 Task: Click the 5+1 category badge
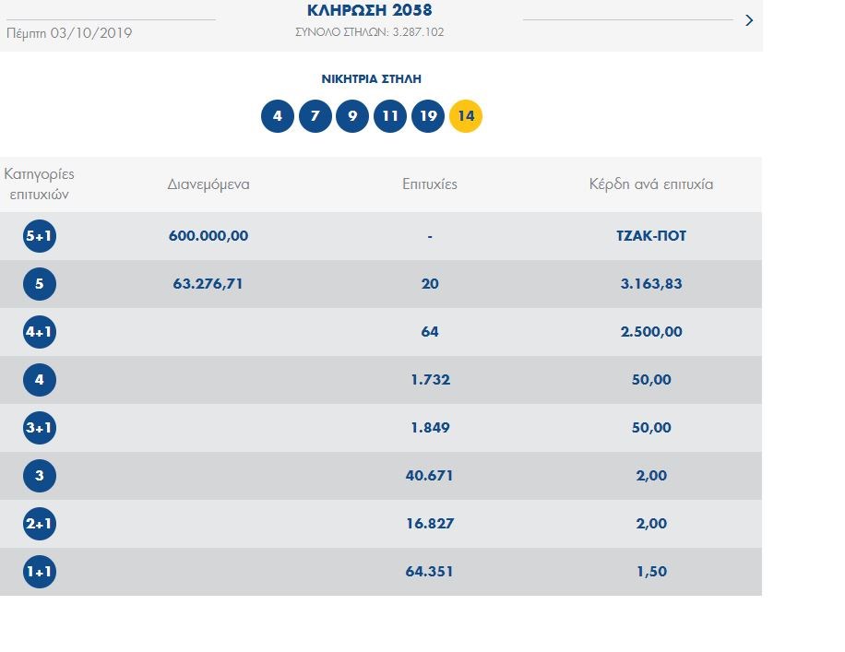click(40, 236)
